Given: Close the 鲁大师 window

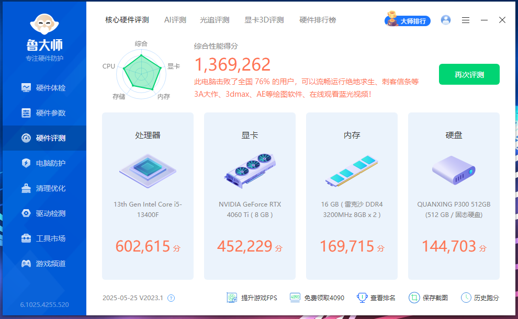Looking at the screenshot, I should (502, 20).
